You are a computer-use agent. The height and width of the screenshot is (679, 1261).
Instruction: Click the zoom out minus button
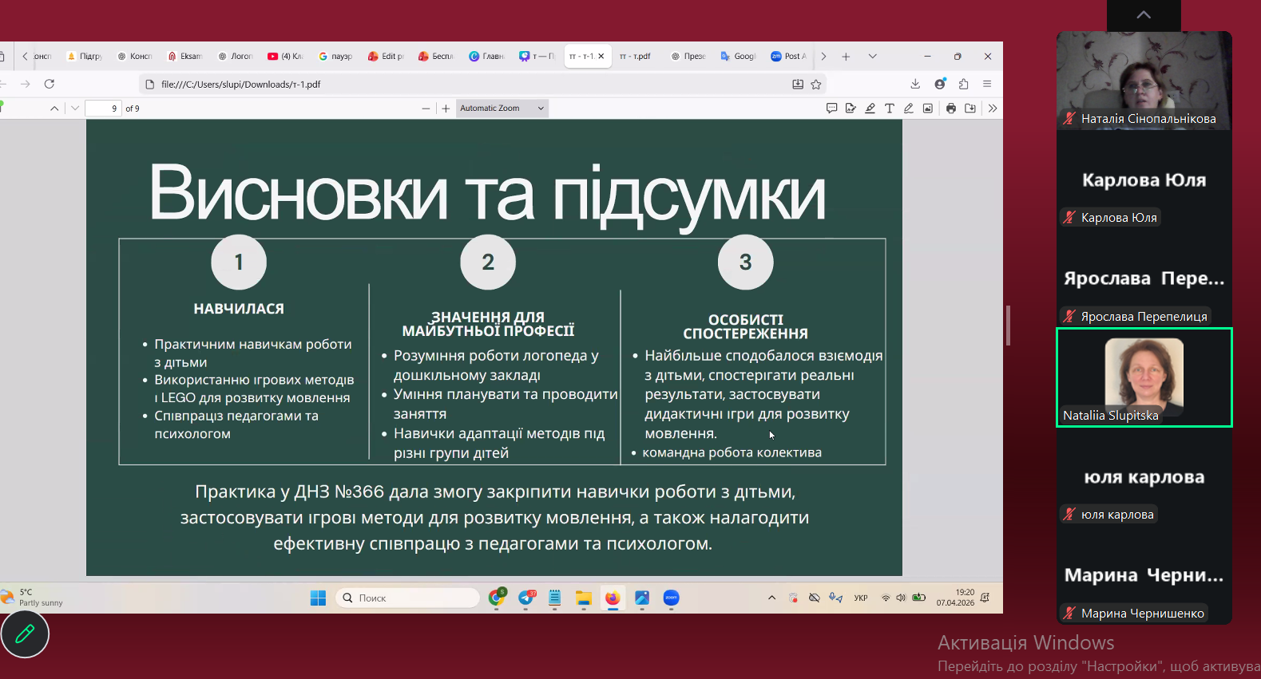pyautogui.click(x=426, y=109)
